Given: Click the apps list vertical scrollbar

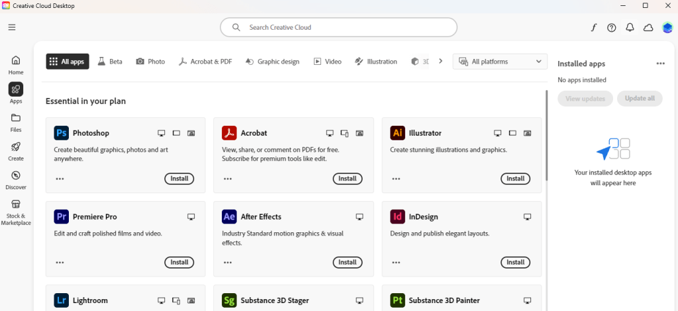Looking at the screenshot, I should click(546, 136).
